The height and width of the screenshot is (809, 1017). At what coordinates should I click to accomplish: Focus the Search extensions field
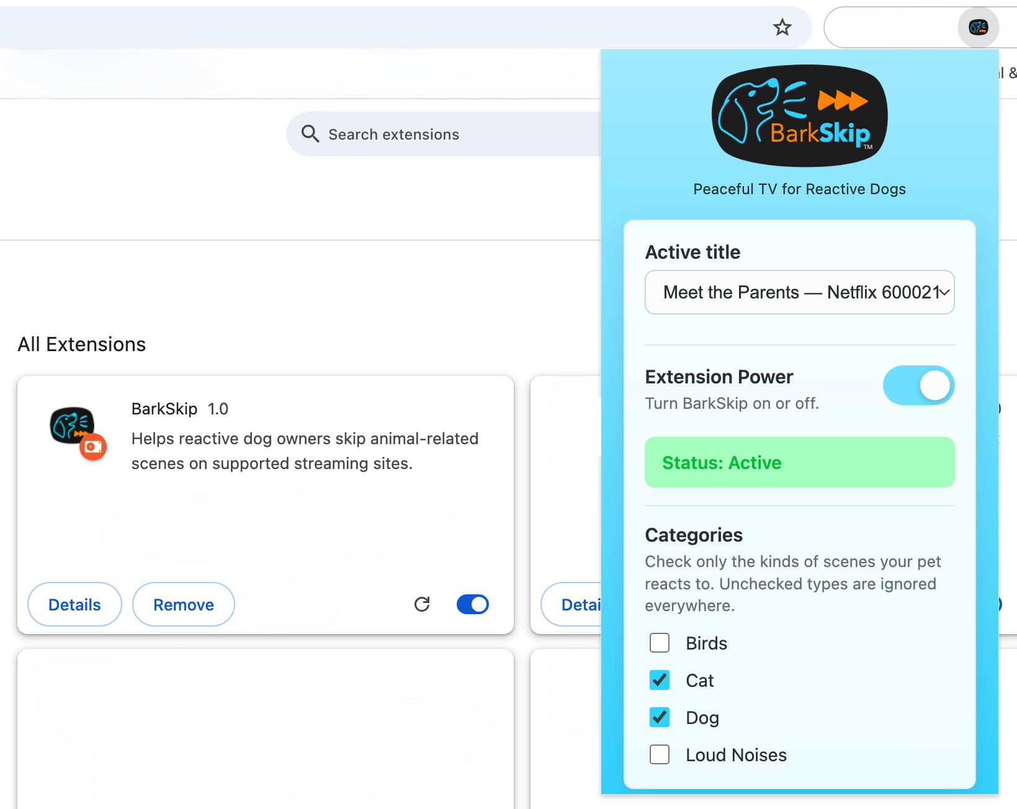coord(444,134)
